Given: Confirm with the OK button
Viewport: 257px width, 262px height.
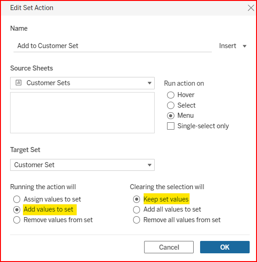Looking at the screenshot, I should (225, 247).
